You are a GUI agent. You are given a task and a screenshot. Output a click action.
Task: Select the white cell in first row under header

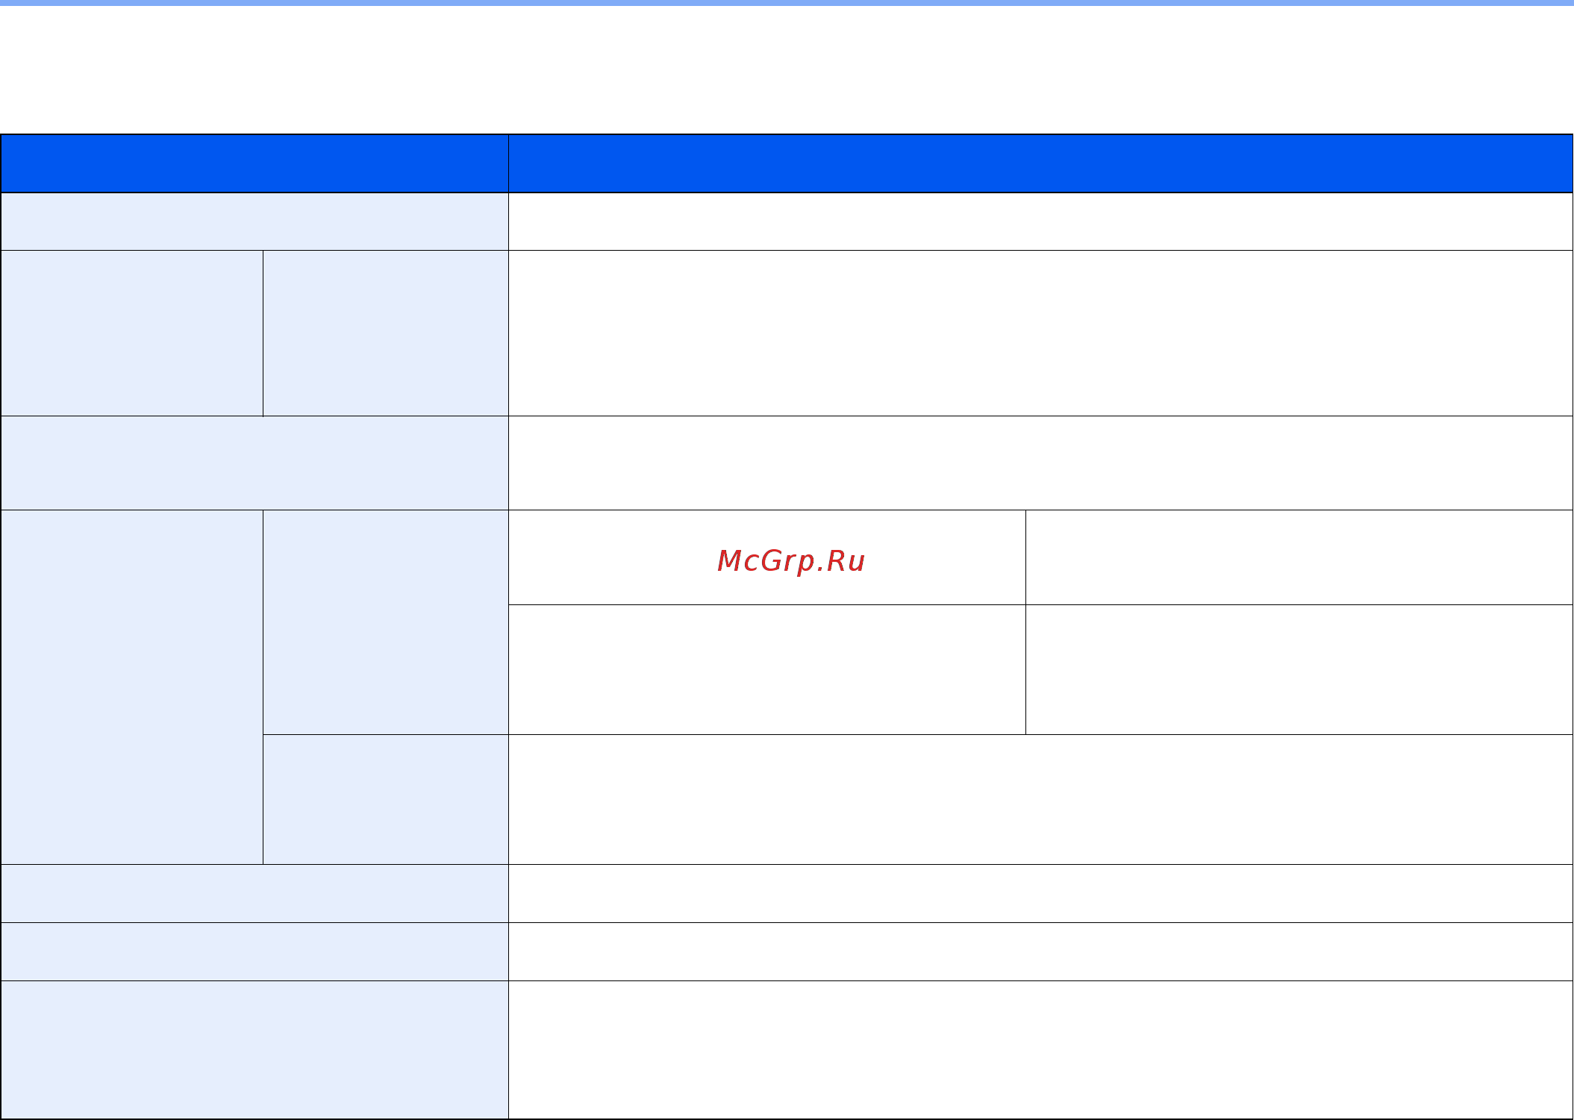point(1040,222)
